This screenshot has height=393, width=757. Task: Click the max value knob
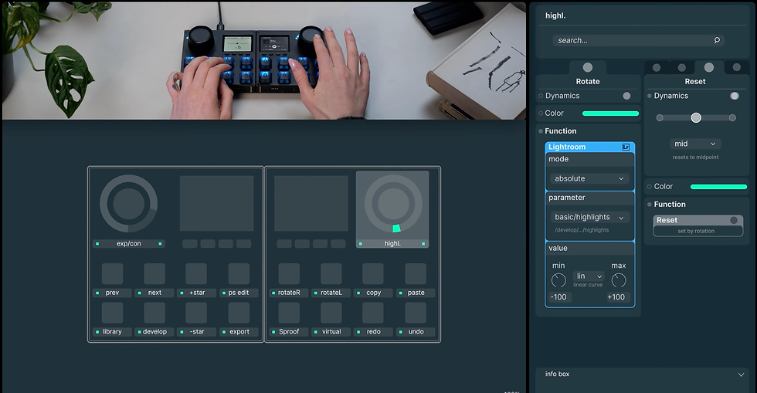point(619,280)
